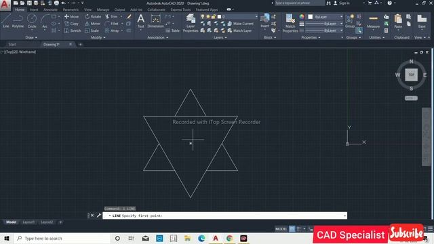Screen dimensions: 434x244
Task: Click Match Layer button
Action: pyautogui.click(x=239, y=30)
